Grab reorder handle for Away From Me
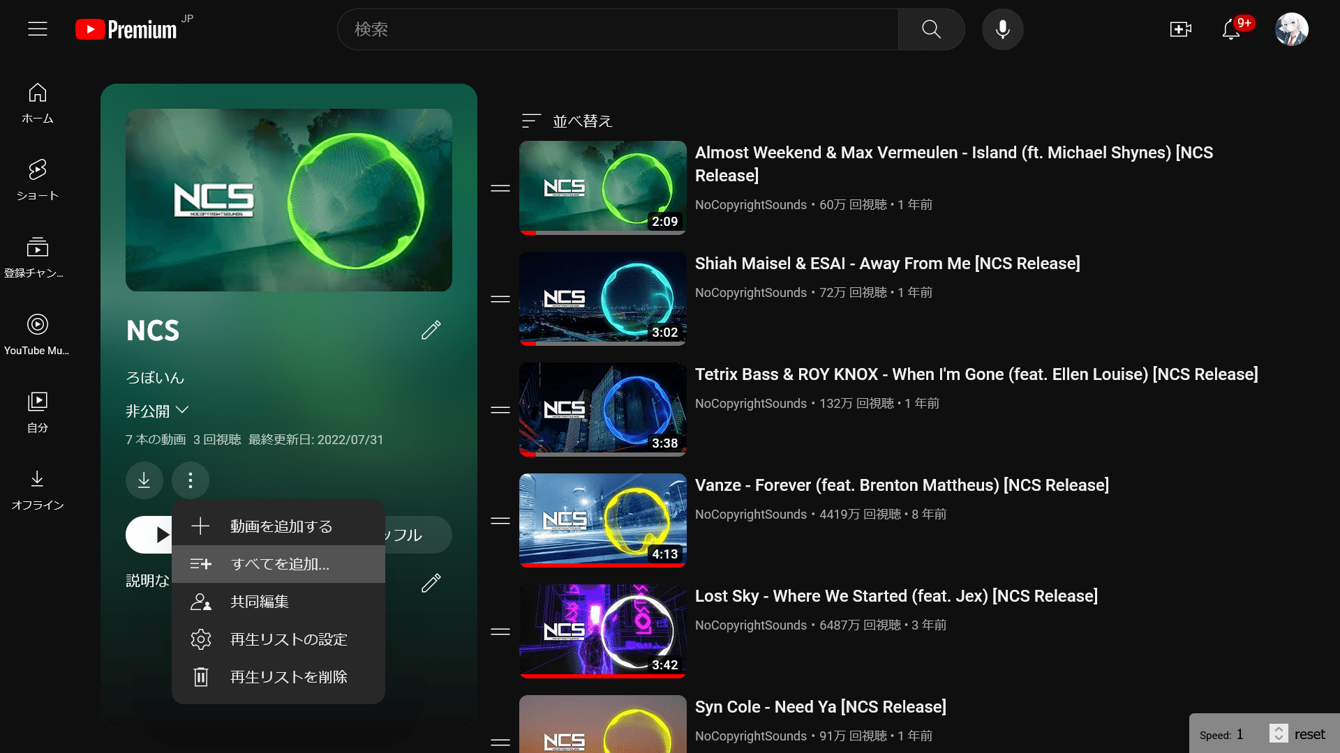1340x753 pixels. point(500,299)
